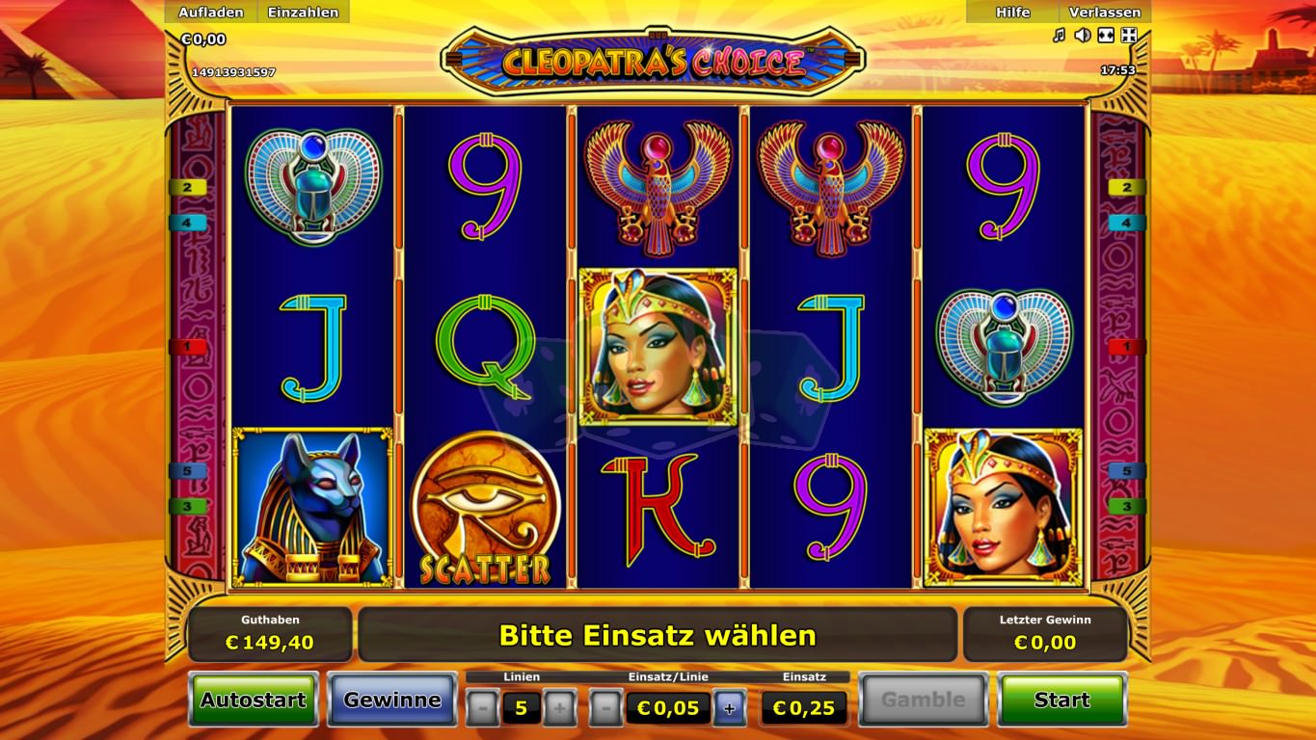Toggle fullscreen with the four-arrows icon
Viewport: 1316px width, 740px height.
(x=1129, y=36)
